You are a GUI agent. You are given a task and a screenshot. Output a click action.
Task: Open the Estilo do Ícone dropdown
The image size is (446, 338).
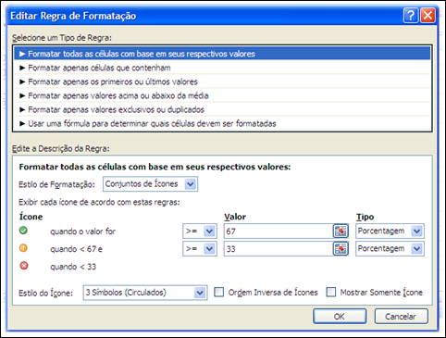[145, 293]
